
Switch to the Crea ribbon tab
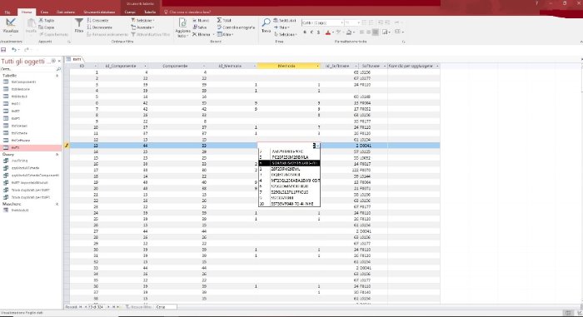44,12
